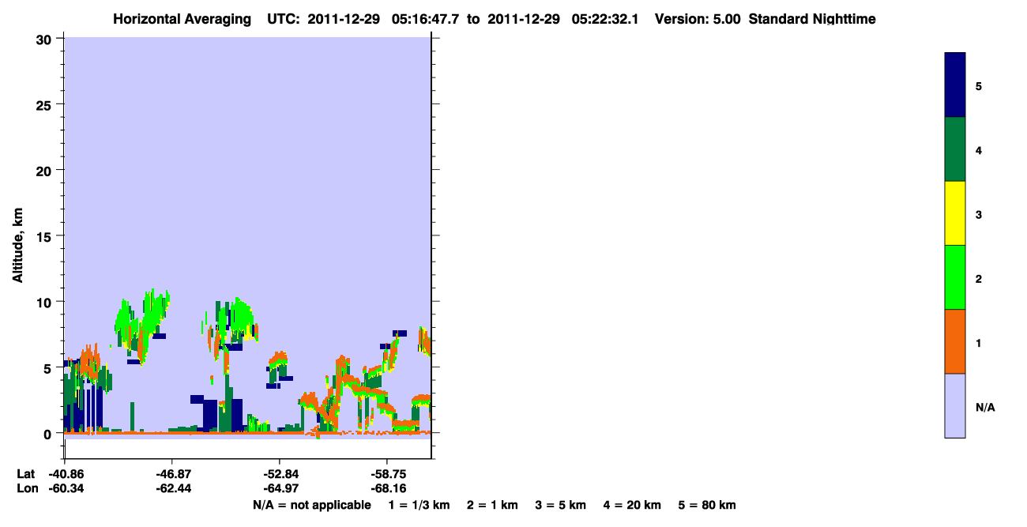Click the yellow color bar segment
Image resolution: width=1027 pixels, height=527 pixels.
pyautogui.click(x=955, y=213)
